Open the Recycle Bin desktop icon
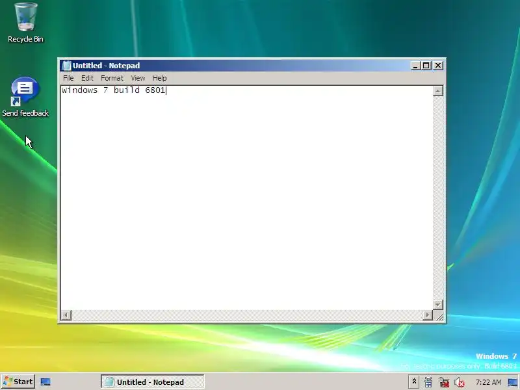 pos(25,22)
